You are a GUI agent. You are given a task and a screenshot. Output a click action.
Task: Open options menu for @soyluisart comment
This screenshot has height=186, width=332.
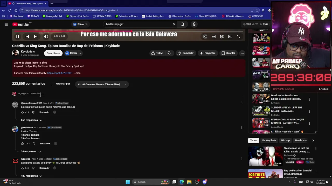[242, 128]
